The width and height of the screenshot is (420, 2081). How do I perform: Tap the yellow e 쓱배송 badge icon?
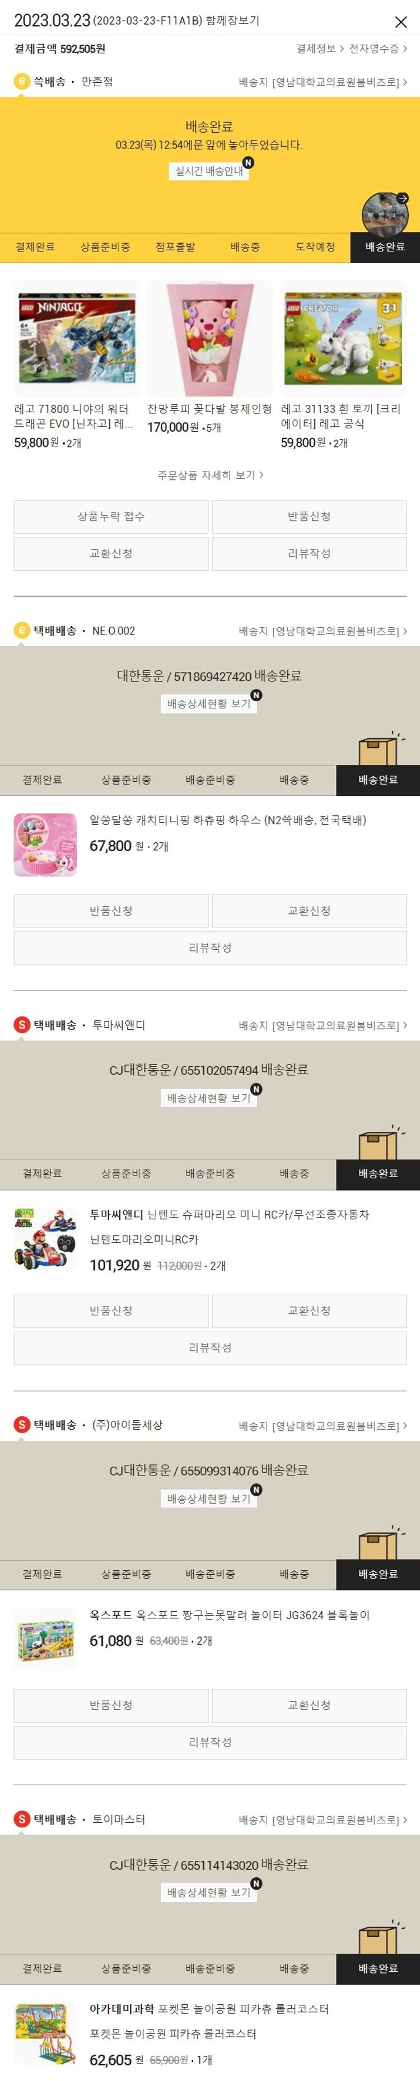[22, 82]
